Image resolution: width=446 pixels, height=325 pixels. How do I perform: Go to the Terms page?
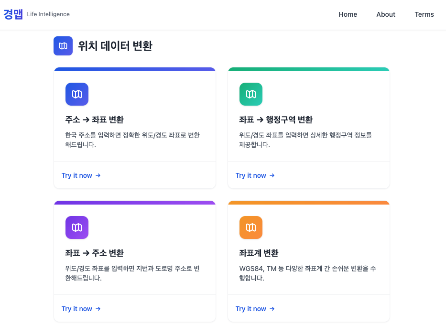point(424,14)
